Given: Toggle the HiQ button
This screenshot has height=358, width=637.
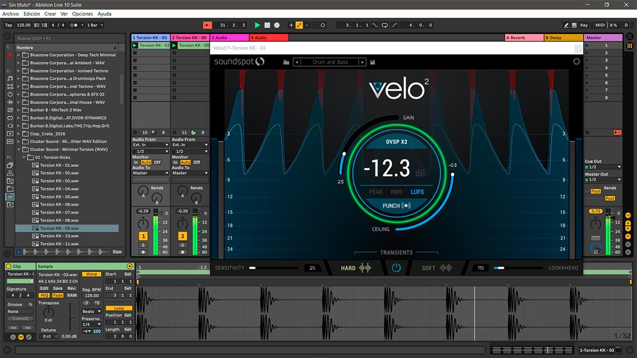Looking at the screenshot, I should tap(45, 295).
